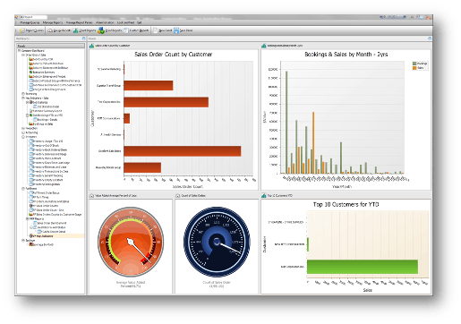Click the chart icon on the Sales Order Count pane header
The width and height of the screenshot is (461, 324).
pos(91,46)
